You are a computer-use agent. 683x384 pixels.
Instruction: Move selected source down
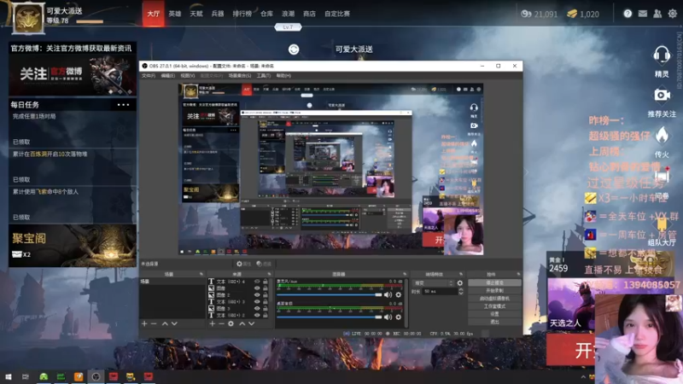[x=251, y=323]
